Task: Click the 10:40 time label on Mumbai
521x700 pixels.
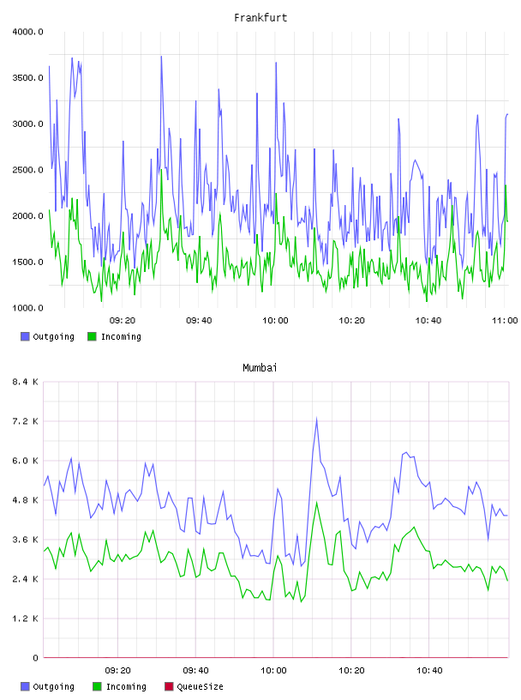Action: coord(429,670)
